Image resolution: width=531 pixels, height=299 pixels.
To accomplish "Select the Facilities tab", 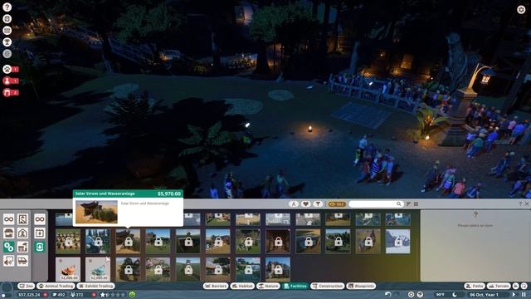I will (x=295, y=286).
